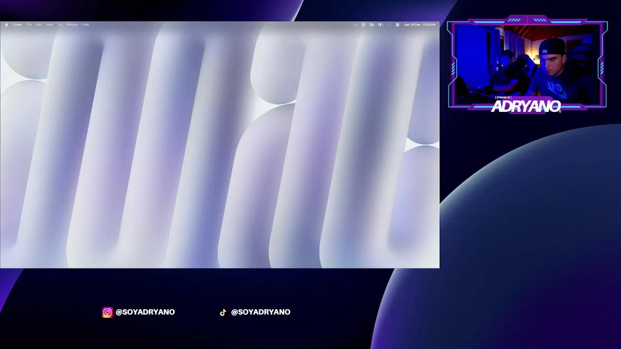Open the Go menu
The image size is (621, 349).
(x=60, y=25)
